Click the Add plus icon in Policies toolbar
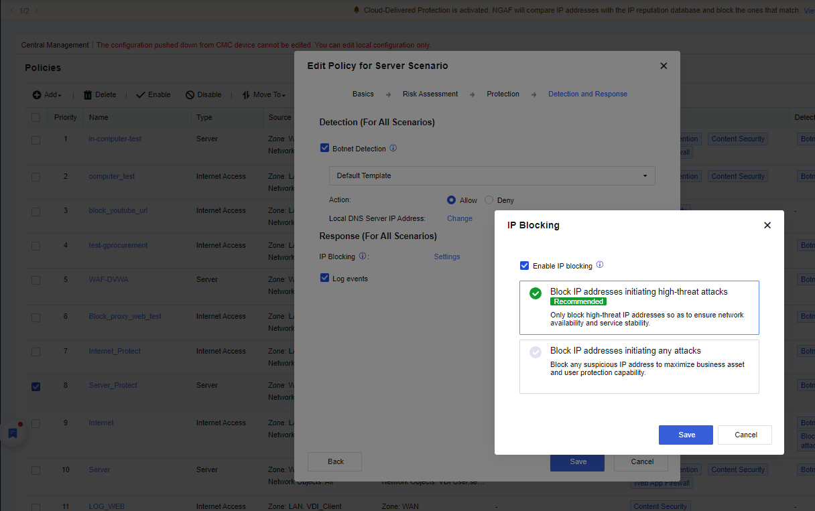The width and height of the screenshot is (815, 511). (37, 94)
